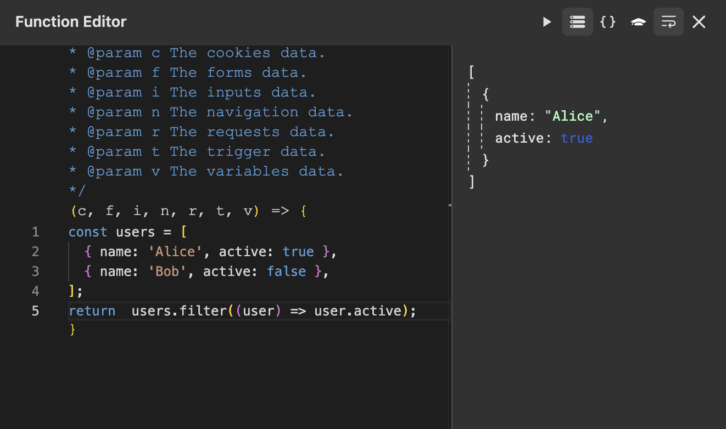Select line number 5 in gutter
Viewport: 726px width, 429px height.
[x=36, y=311]
